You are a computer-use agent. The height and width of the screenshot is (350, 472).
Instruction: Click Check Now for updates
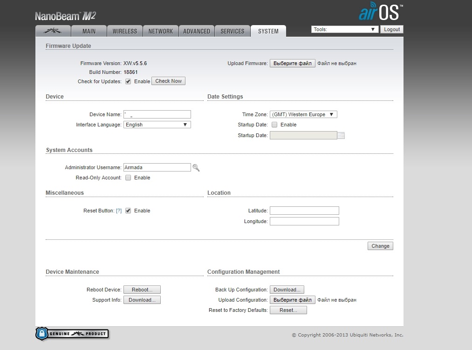[x=168, y=81]
